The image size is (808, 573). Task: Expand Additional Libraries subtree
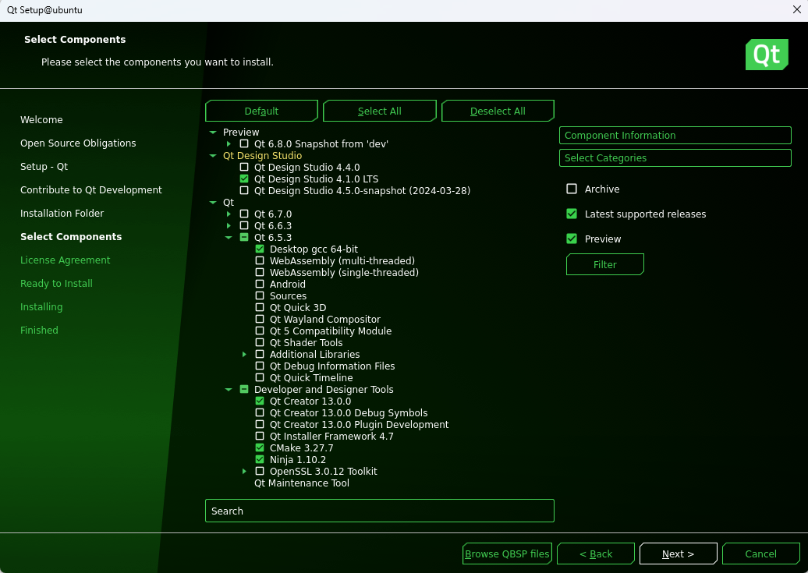coord(244,355)
